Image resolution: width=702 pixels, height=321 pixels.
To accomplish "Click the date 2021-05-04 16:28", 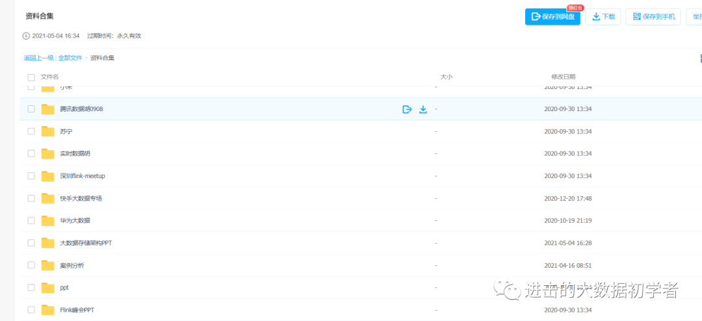I will pyautogui.click(x=568, y=243).
